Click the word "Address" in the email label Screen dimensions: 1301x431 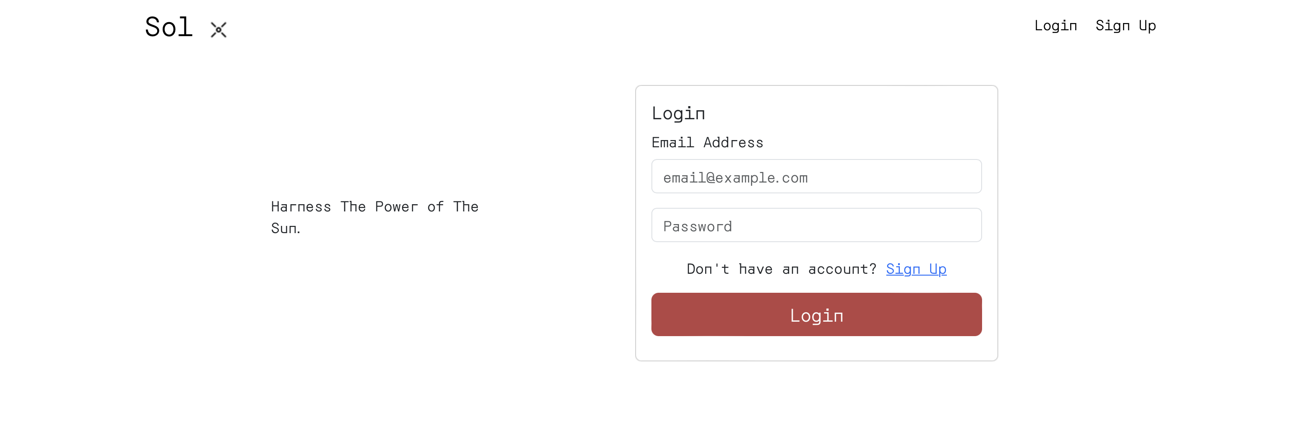[733, 142]
